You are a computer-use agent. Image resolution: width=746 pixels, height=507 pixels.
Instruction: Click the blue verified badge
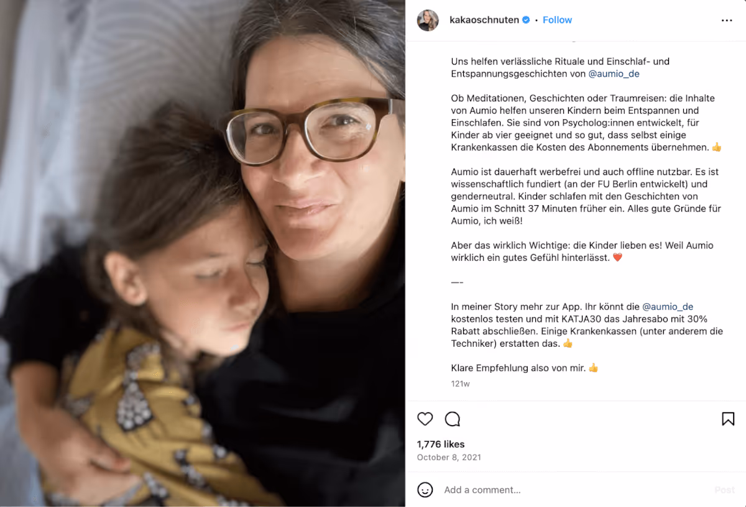tap(526, 20)
